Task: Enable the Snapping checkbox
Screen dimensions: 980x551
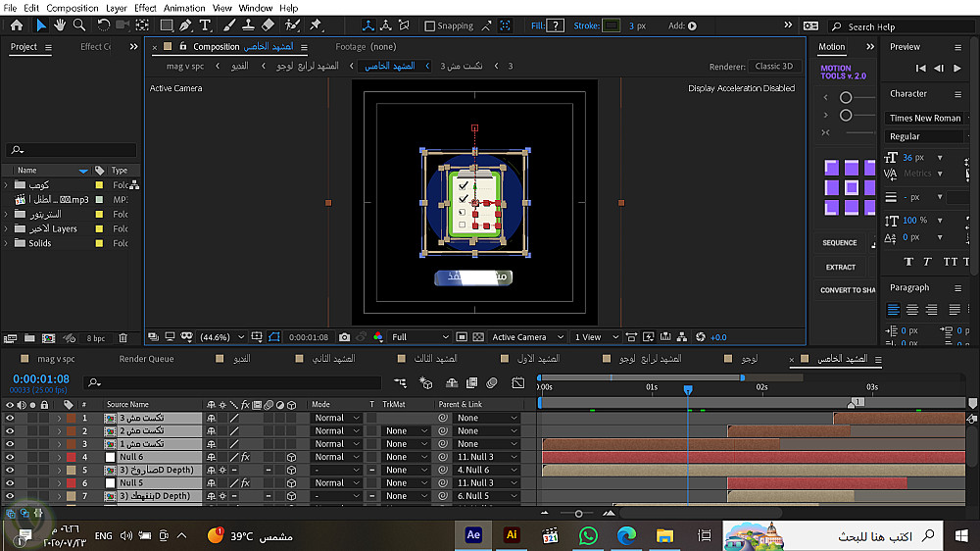Action: click(x=430, y=26)
